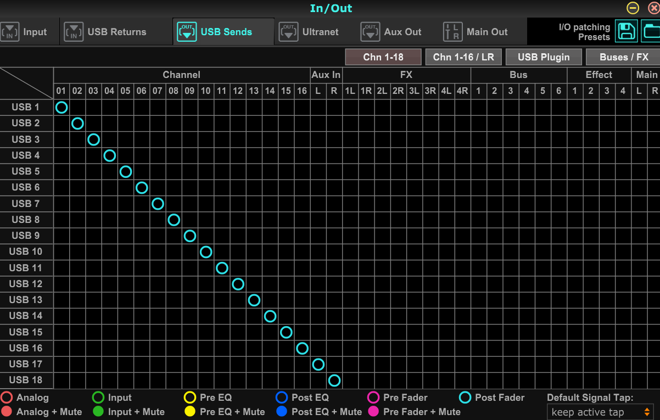Toggle USB 8 patch on channel 08
Image resolution: width=660 pixels, height=420 pixels.
pos(174,220)
